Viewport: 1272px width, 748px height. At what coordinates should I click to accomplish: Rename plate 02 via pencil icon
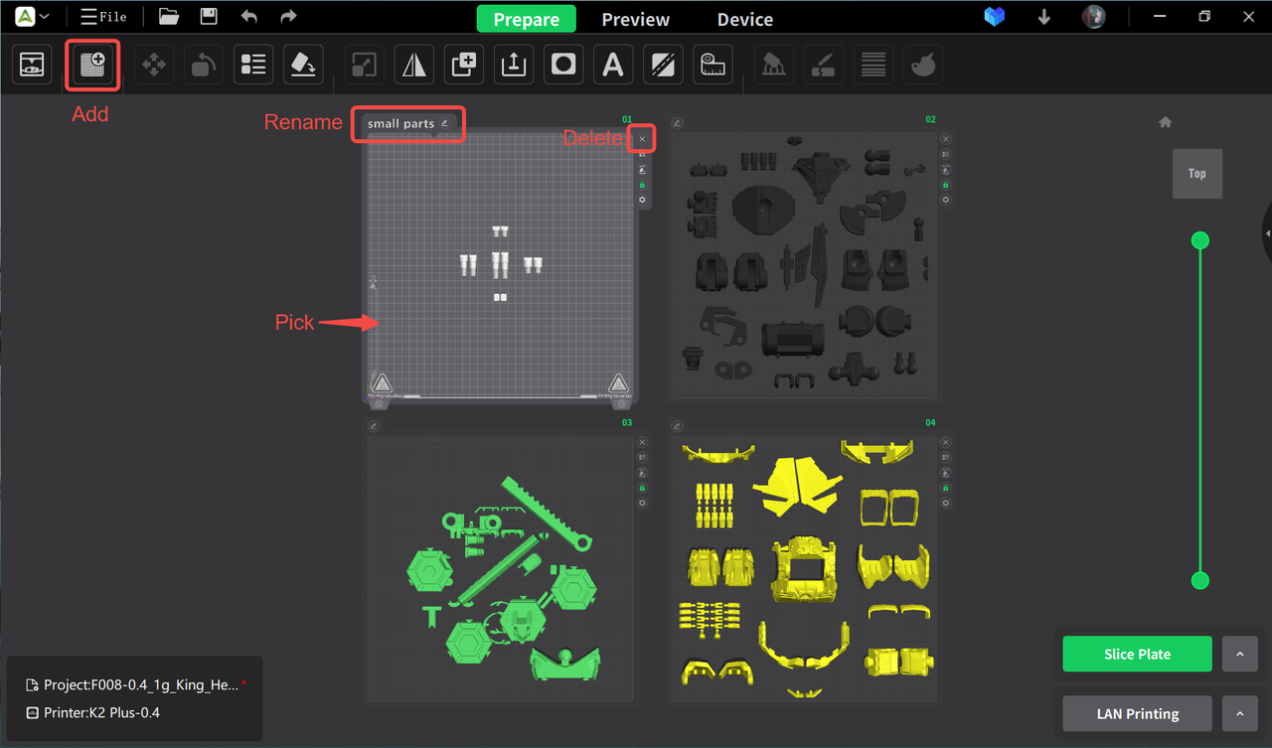pyautogui.click(x=677, y=123)
